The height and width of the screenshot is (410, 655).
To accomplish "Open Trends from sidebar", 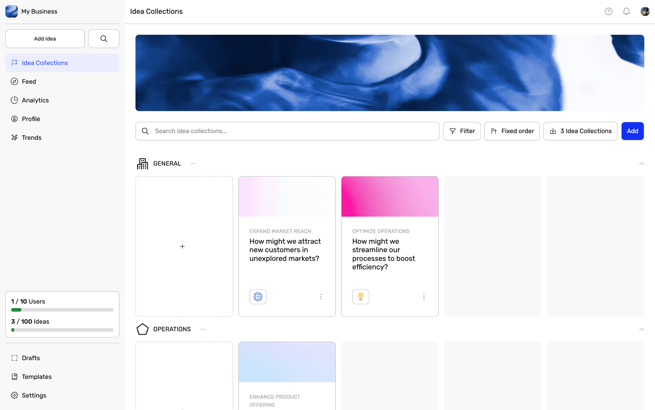I will 62,137.
